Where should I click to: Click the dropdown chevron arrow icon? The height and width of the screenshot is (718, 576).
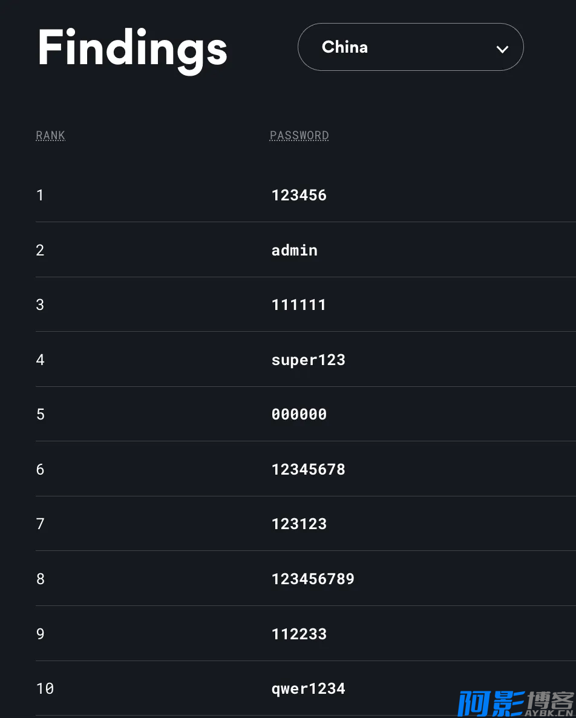pos(502,49)
